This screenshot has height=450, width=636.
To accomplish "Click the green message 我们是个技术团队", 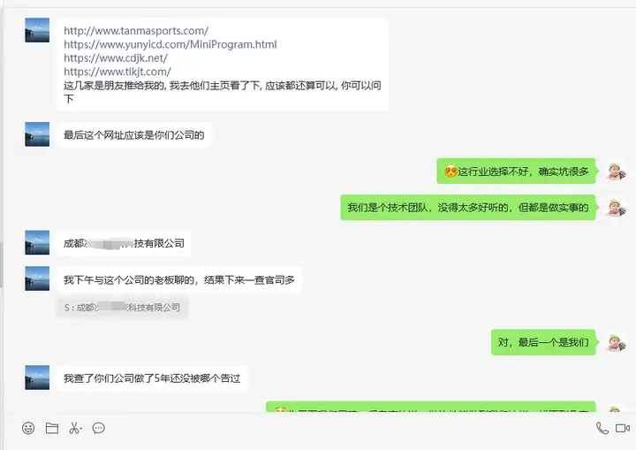I will pyautogui.click(x=467, y=208).
